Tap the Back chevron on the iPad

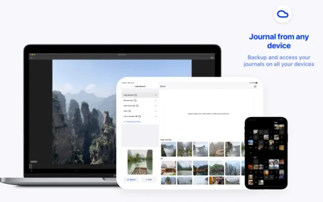coord(161,86)
